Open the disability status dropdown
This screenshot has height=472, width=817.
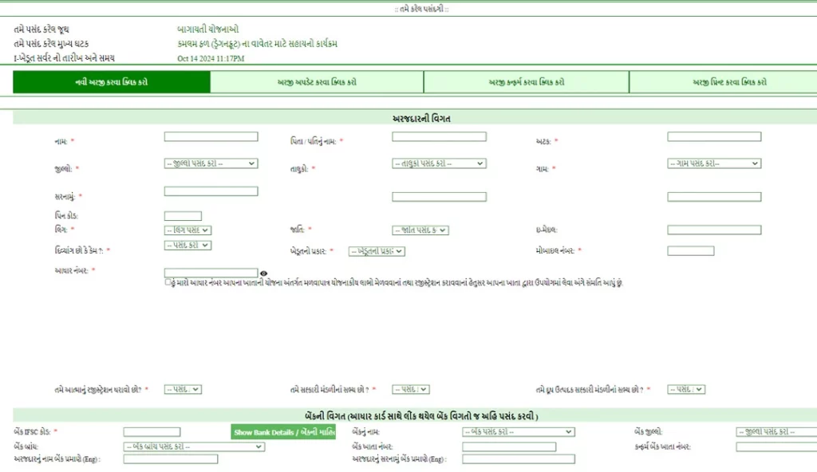(188, 245)
